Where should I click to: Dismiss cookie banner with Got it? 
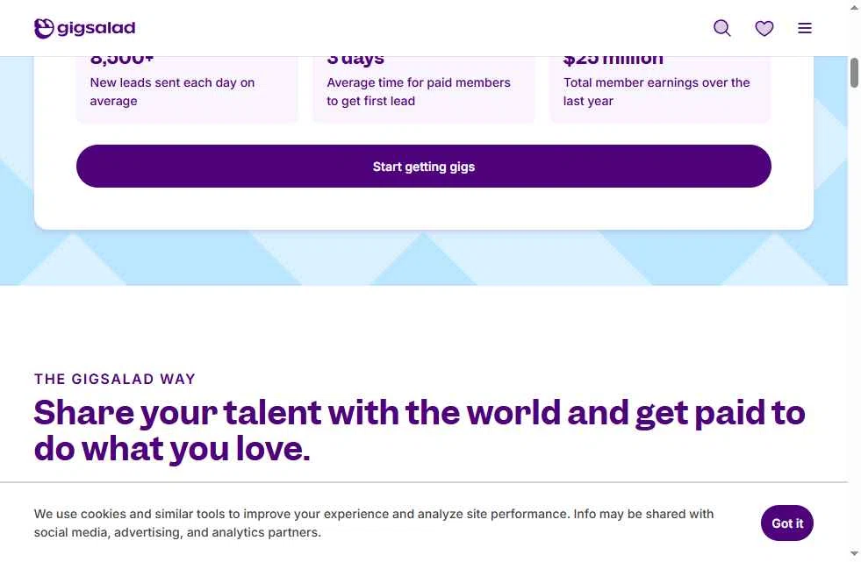[x=787, y=523]
